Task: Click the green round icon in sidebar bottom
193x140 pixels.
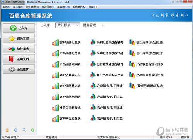Action: (x=33, y=130)
